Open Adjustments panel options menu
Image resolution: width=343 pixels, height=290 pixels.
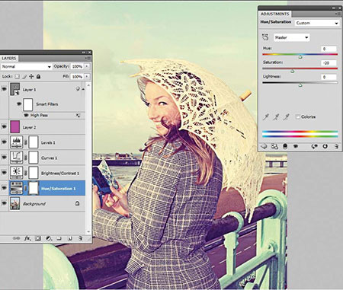tap(338, 14)
